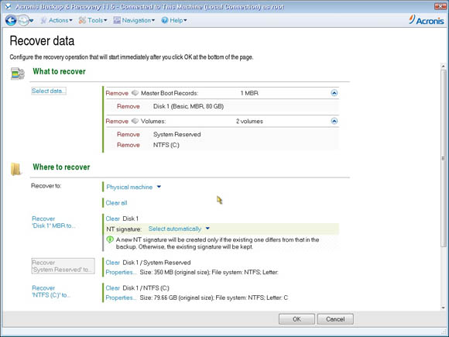Click Recover 'NTFS (C:)' to link
This screenshot has width=449, height=337.
click(x=51, y=291)
